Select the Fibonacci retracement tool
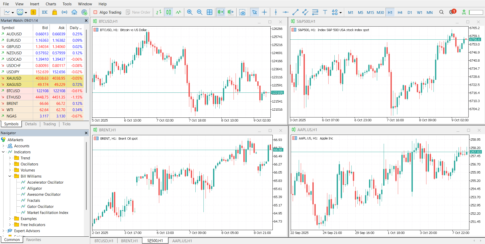Image resolution: width=485 pixels, height=244 pixels. tap(315, 12)
